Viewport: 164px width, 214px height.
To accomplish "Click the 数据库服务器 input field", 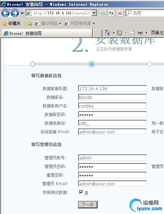I will [x=112, y=89].
